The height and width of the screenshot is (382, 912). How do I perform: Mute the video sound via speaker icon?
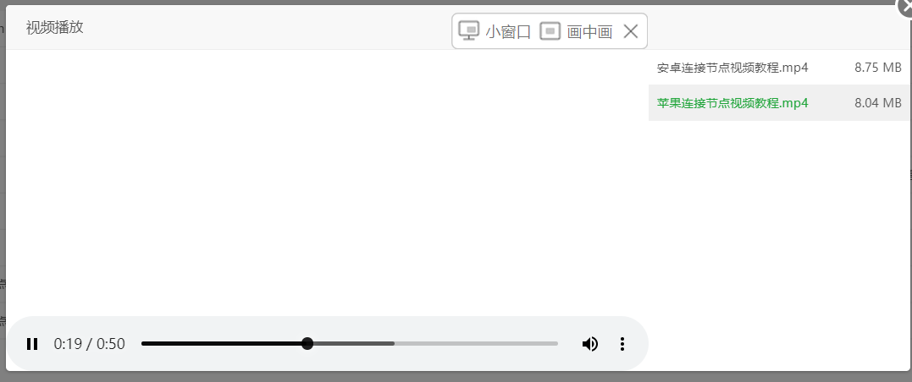point(589,344)
